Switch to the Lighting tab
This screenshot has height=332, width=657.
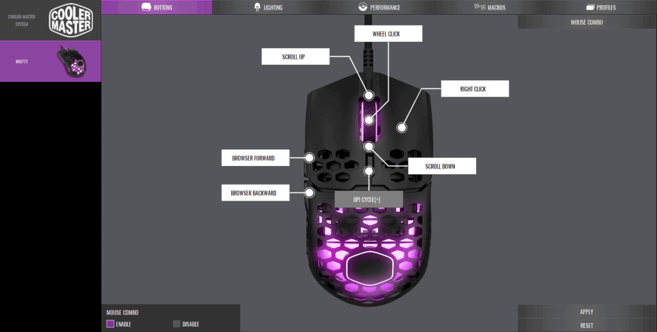click(268, 7)
